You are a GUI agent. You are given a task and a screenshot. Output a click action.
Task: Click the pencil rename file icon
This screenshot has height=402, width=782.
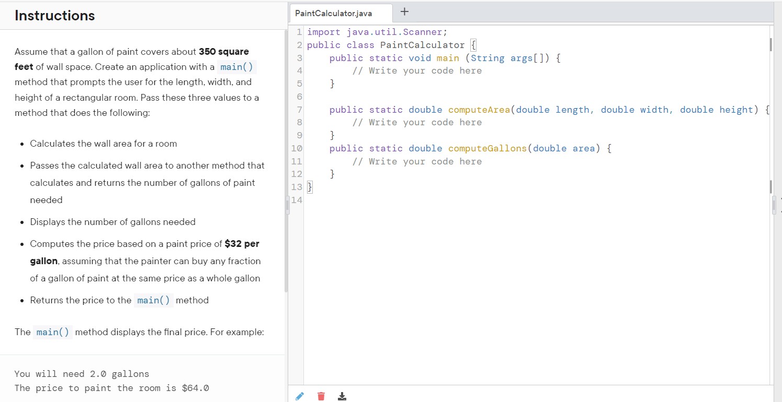(x=299, y=396)
